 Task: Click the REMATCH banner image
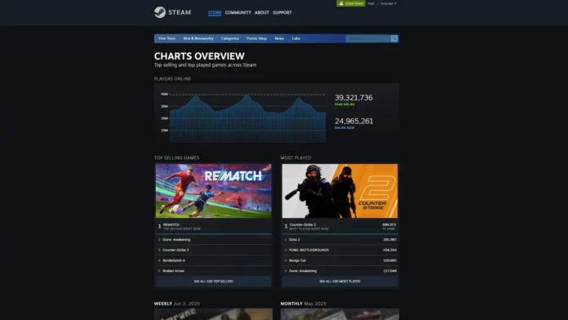point(213,191)
